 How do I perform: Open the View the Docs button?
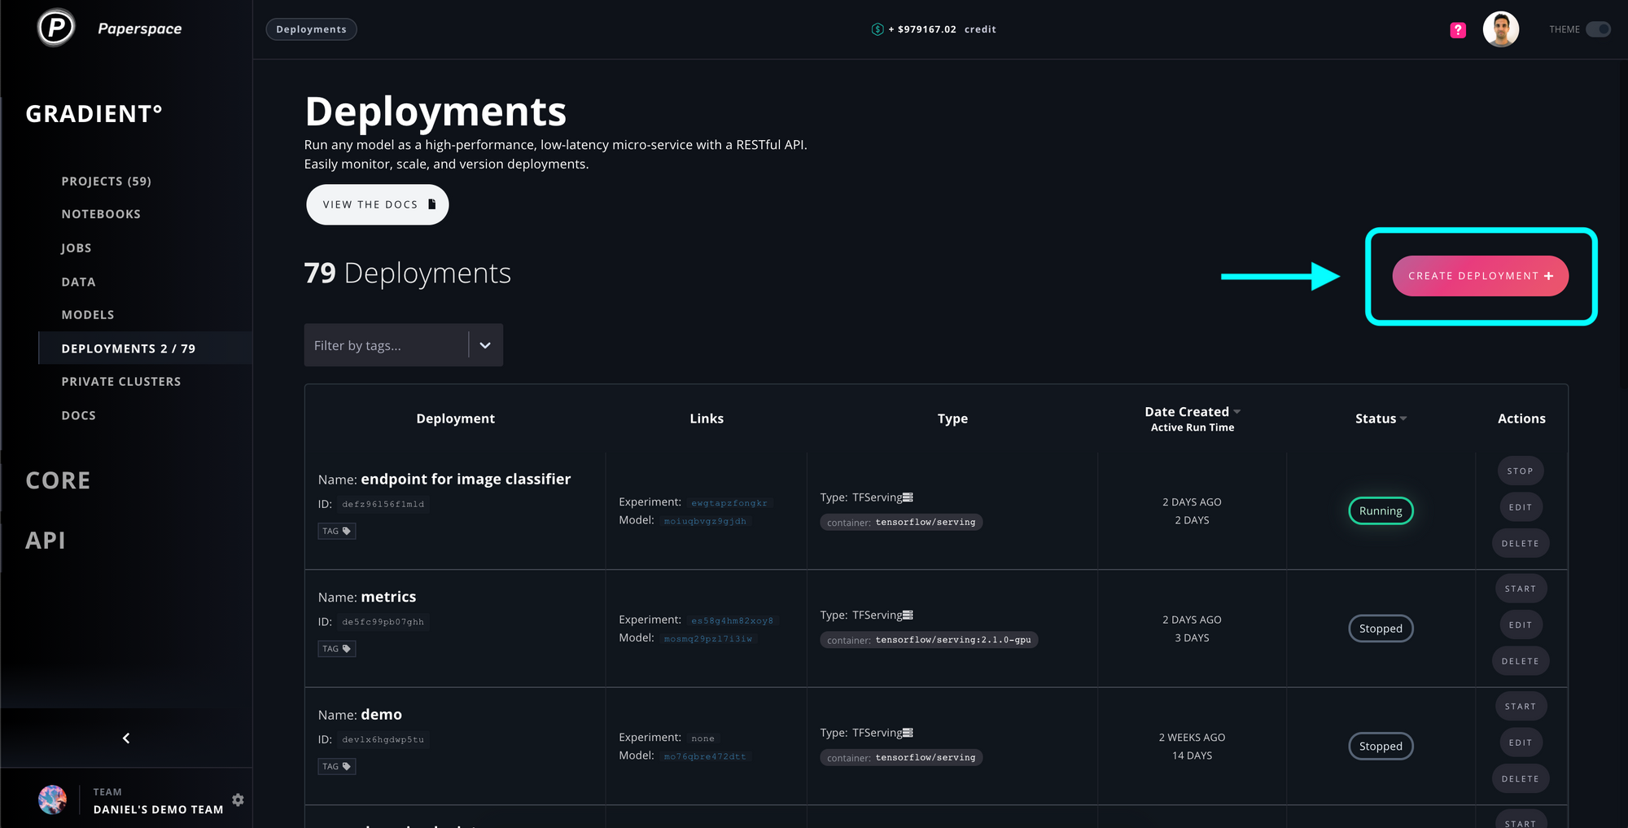click(x=378, y=204)
